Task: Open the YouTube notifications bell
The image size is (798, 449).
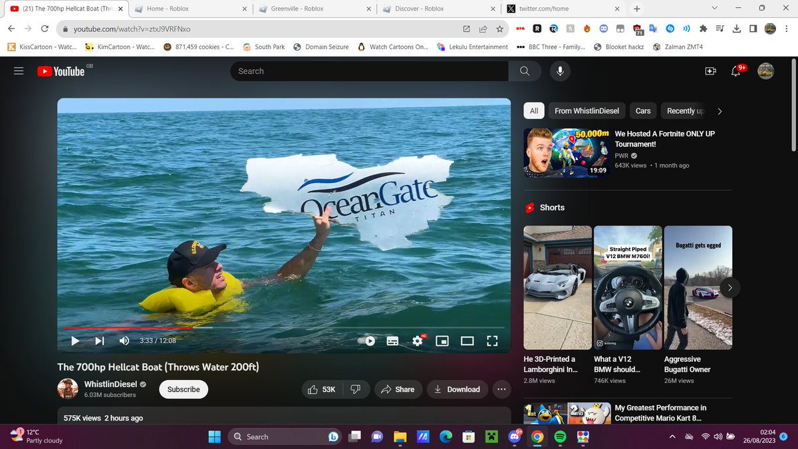Action: click(736, 71)
